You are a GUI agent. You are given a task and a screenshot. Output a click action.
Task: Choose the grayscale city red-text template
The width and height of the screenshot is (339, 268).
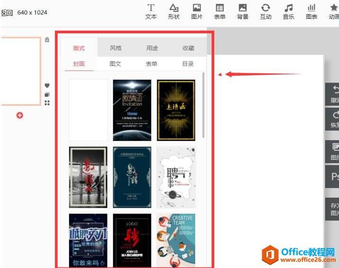tap(88, 177)
